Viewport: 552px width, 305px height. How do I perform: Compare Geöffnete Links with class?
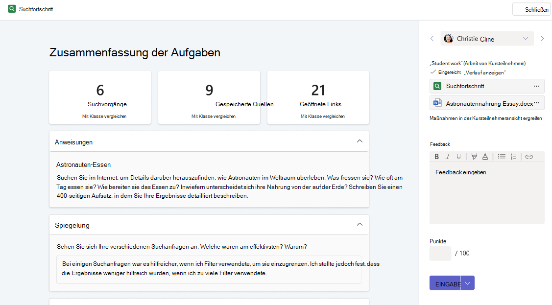click(322, 117)
